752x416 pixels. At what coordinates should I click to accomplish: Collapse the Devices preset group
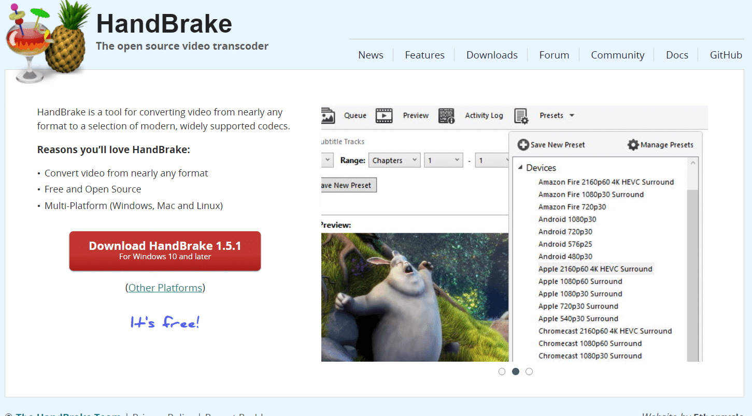(520, 168)
